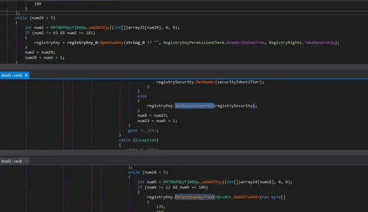This screenshot has height=212, width=368.
Task: Click the highlighted SetAccessControl method
Action: tap(194, 105)
